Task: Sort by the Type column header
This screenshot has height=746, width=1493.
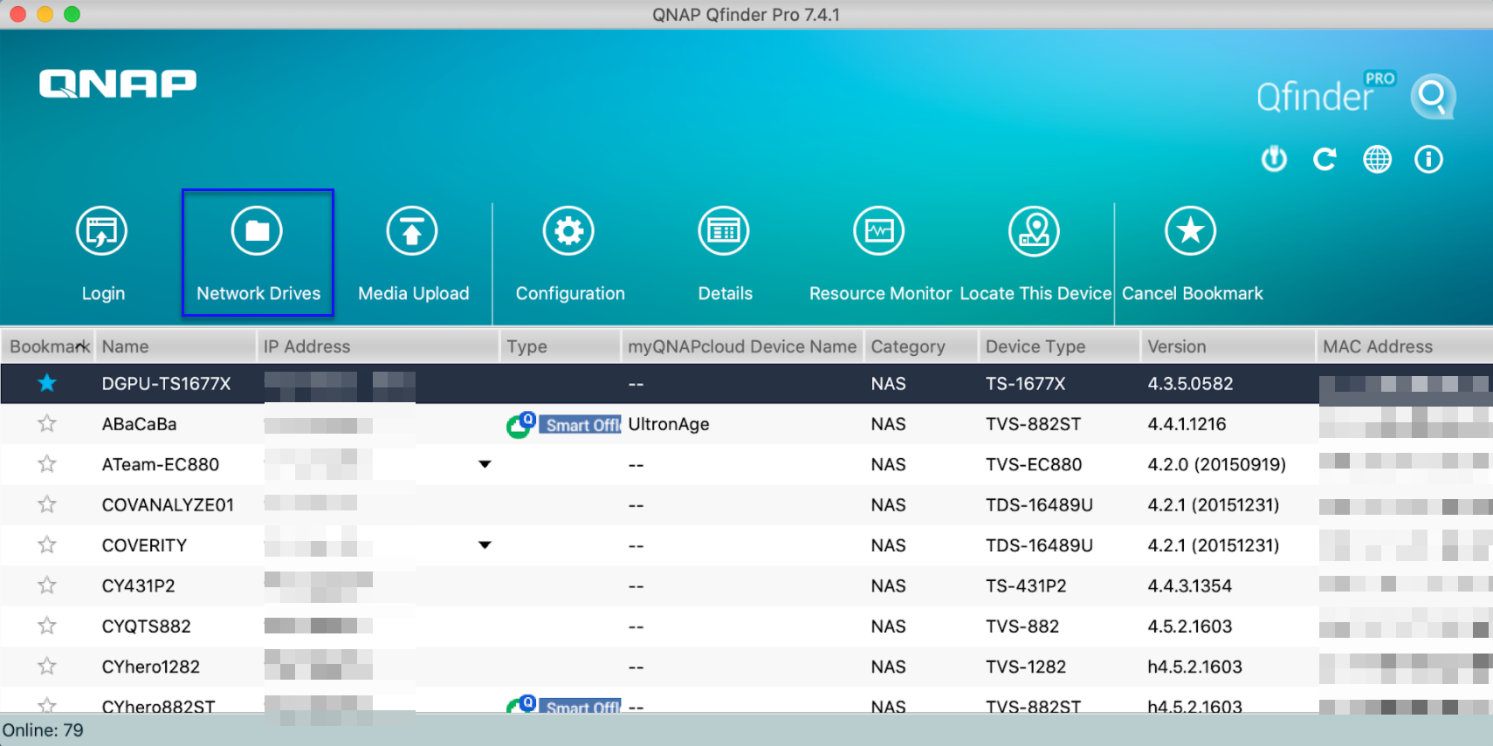Action: 561,346
